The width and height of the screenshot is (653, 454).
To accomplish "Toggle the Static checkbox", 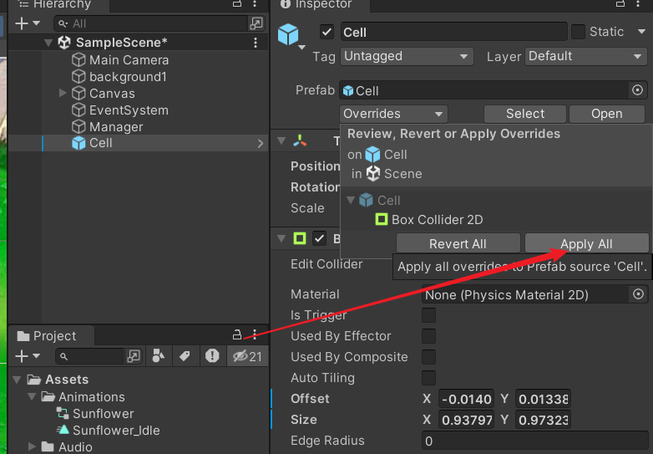I will pos(578,32).
